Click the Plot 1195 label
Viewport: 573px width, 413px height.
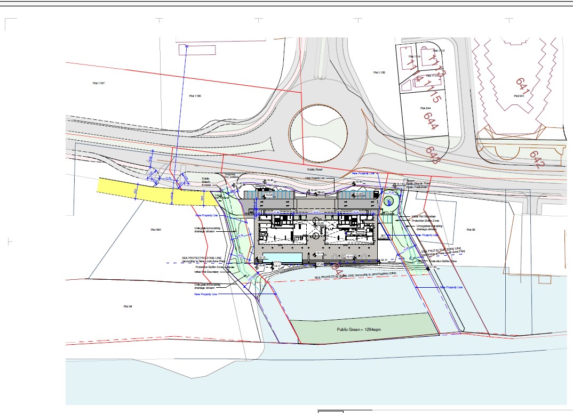click(379, 72)
